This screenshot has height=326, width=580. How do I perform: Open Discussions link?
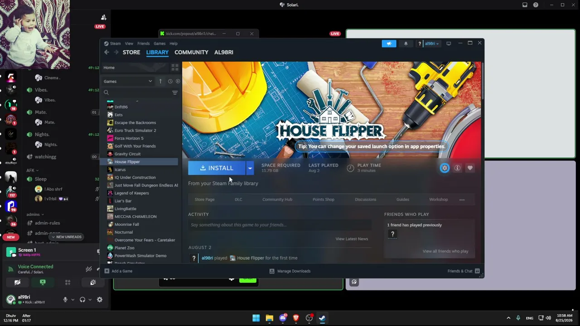[366, 200]
